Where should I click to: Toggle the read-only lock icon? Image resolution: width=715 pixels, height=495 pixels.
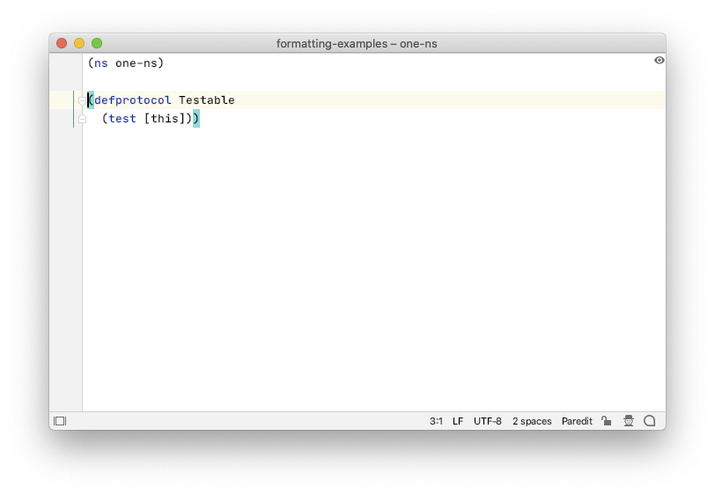tap(606, 421)
